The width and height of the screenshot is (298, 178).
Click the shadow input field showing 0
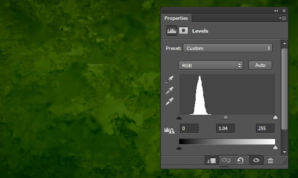[x=189, y=129]
